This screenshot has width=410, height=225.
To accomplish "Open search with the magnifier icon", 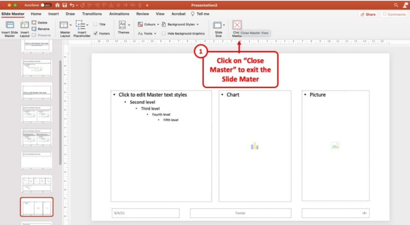I will point(396,5).
